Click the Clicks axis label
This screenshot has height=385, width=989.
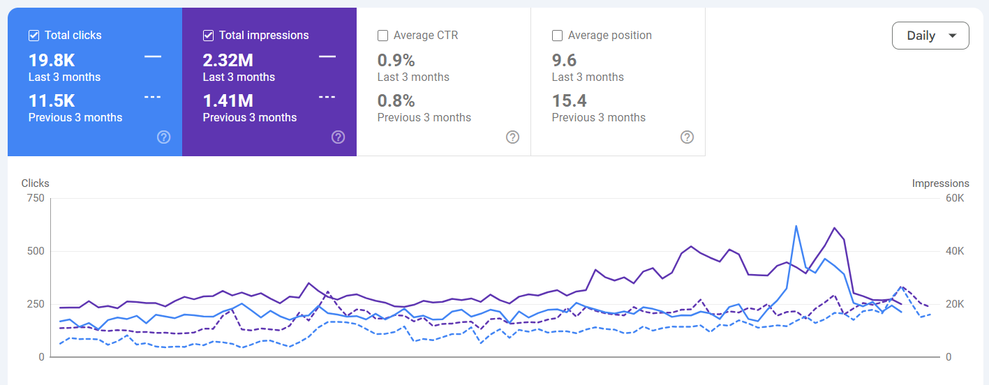pyautogui.click(x=36, y=183)
